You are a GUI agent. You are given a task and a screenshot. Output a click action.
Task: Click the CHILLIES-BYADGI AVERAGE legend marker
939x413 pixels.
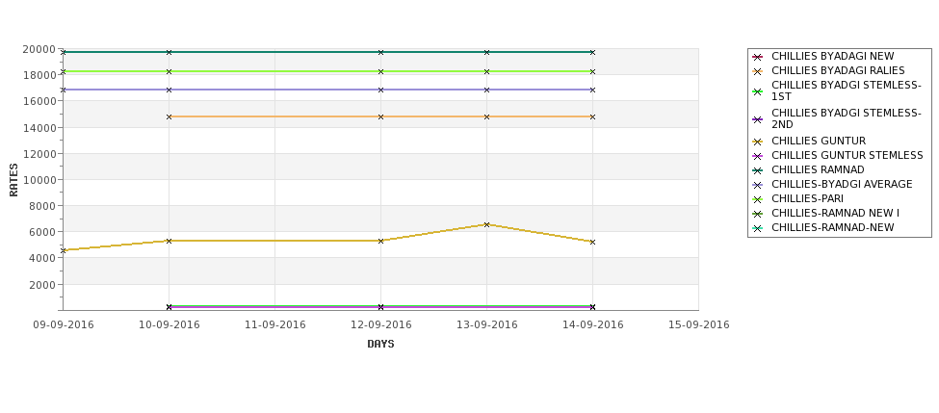(758, 185)
